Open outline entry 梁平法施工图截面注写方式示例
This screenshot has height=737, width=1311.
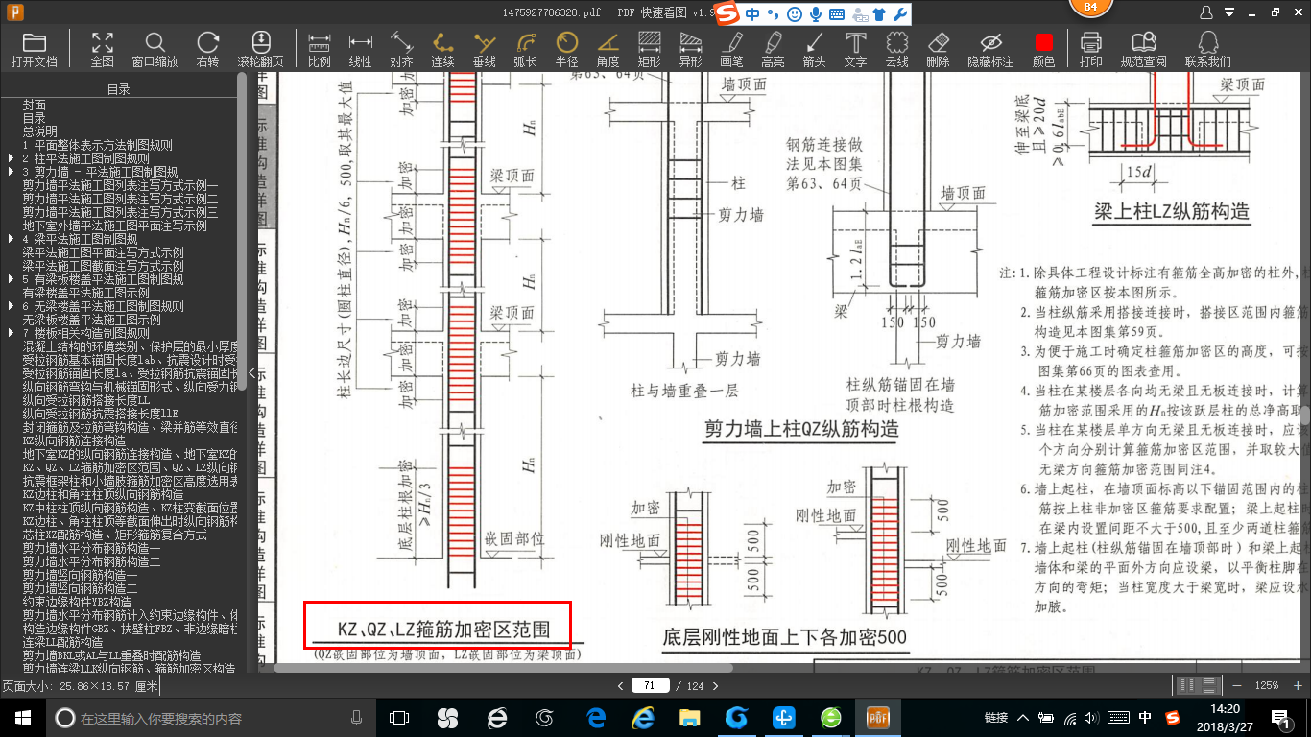[104, 266]
